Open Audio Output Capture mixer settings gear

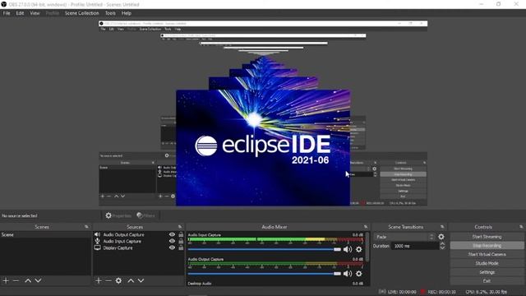[x=359, y=274]
